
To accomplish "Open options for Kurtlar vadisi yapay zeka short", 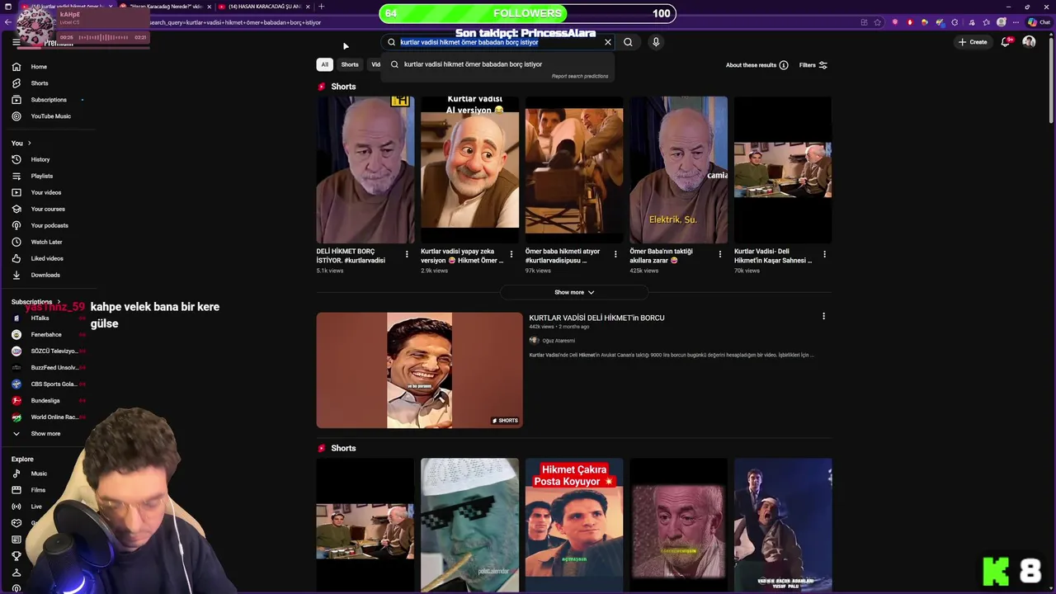I will (x=511, y=254).
